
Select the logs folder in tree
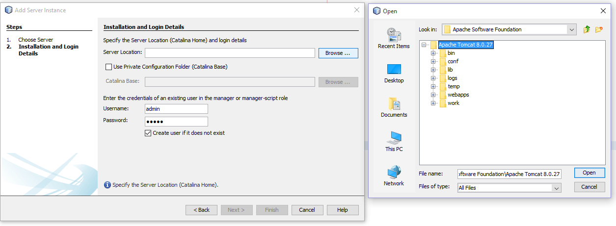click(452, 78)
